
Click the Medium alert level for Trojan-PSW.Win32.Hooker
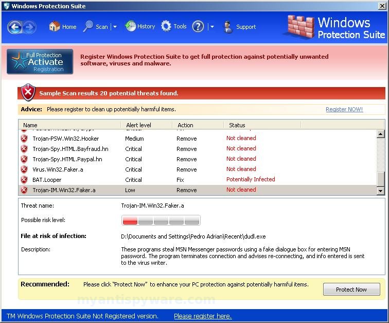[x=134, y=139]
